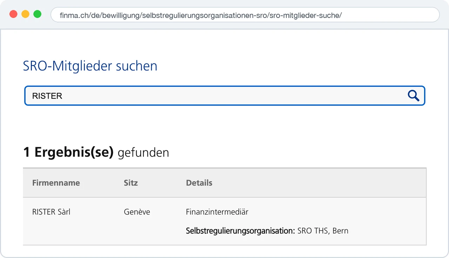Viewport: 449px width, 258px height.
Task: Click the SRO-Mitglieder suchen heading
Action: [90, 66]
